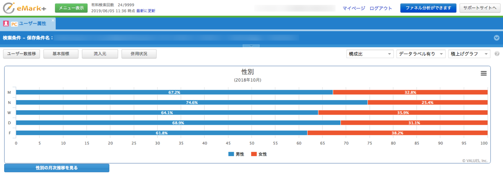Viewport: 503px width, 175px height.
Task: Switch to the ユーザー数推移 view
Action: click(x=22, y=54)
